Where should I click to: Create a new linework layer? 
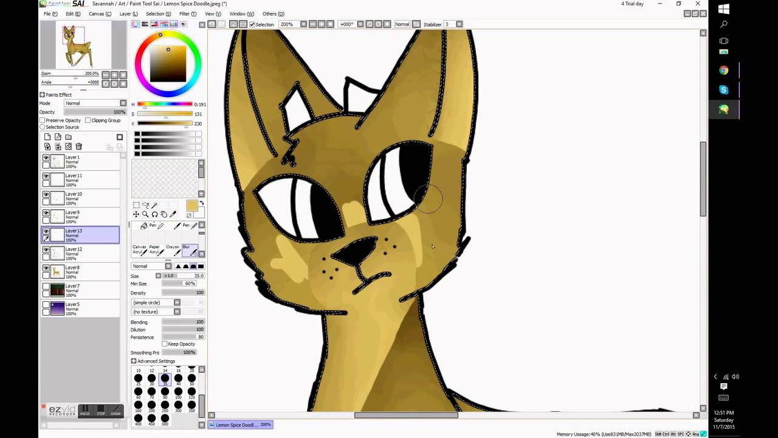point(58,137)
